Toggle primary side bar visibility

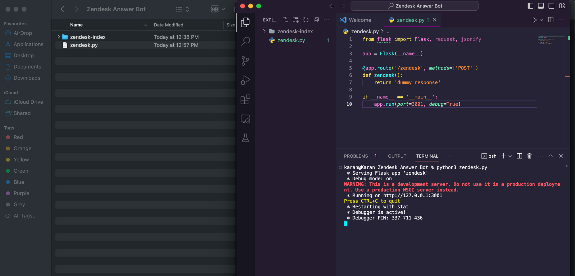tap(530, 6)
